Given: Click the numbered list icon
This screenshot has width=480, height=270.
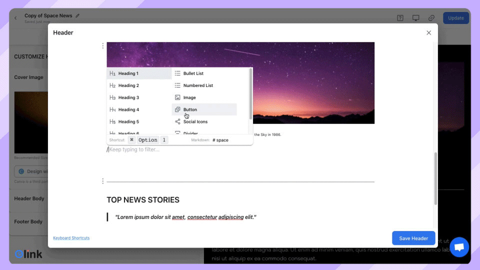Looking at the screenshot, I should [177, 85].
